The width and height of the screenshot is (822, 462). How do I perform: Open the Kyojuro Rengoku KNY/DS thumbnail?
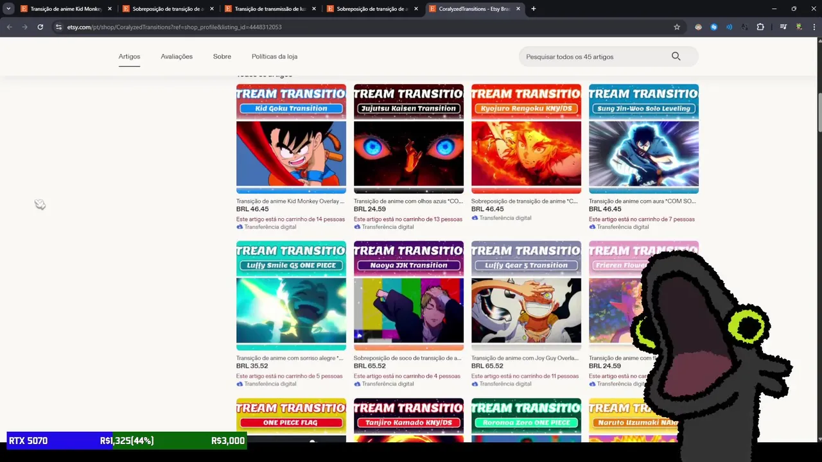click(526, 139)
